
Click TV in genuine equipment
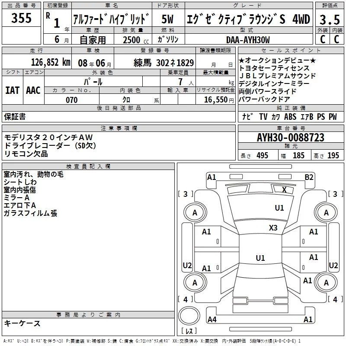pyautogui.click(x=263, y=116)
